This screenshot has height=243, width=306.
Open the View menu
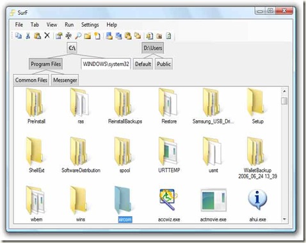tap(52, 25)
